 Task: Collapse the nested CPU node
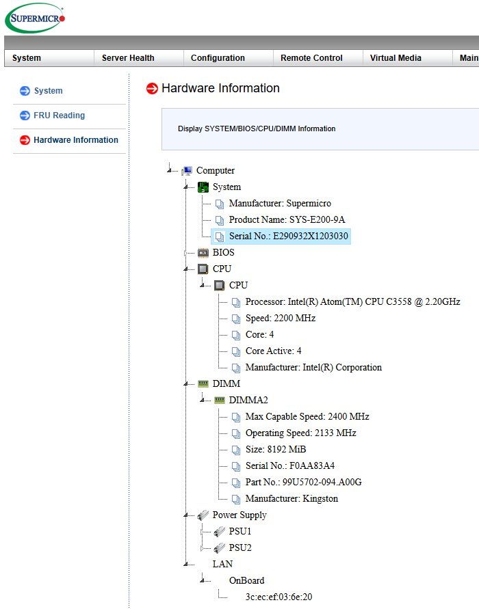tap(202, 285)
